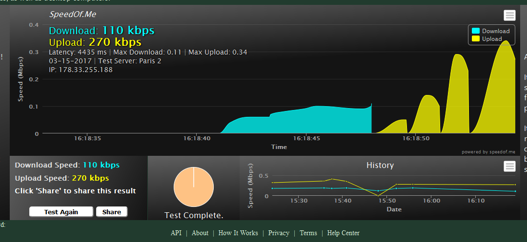The width and height of the screenshot is (527, 242).
Task: Open the Terms footer link
Action: pos(308,233)
